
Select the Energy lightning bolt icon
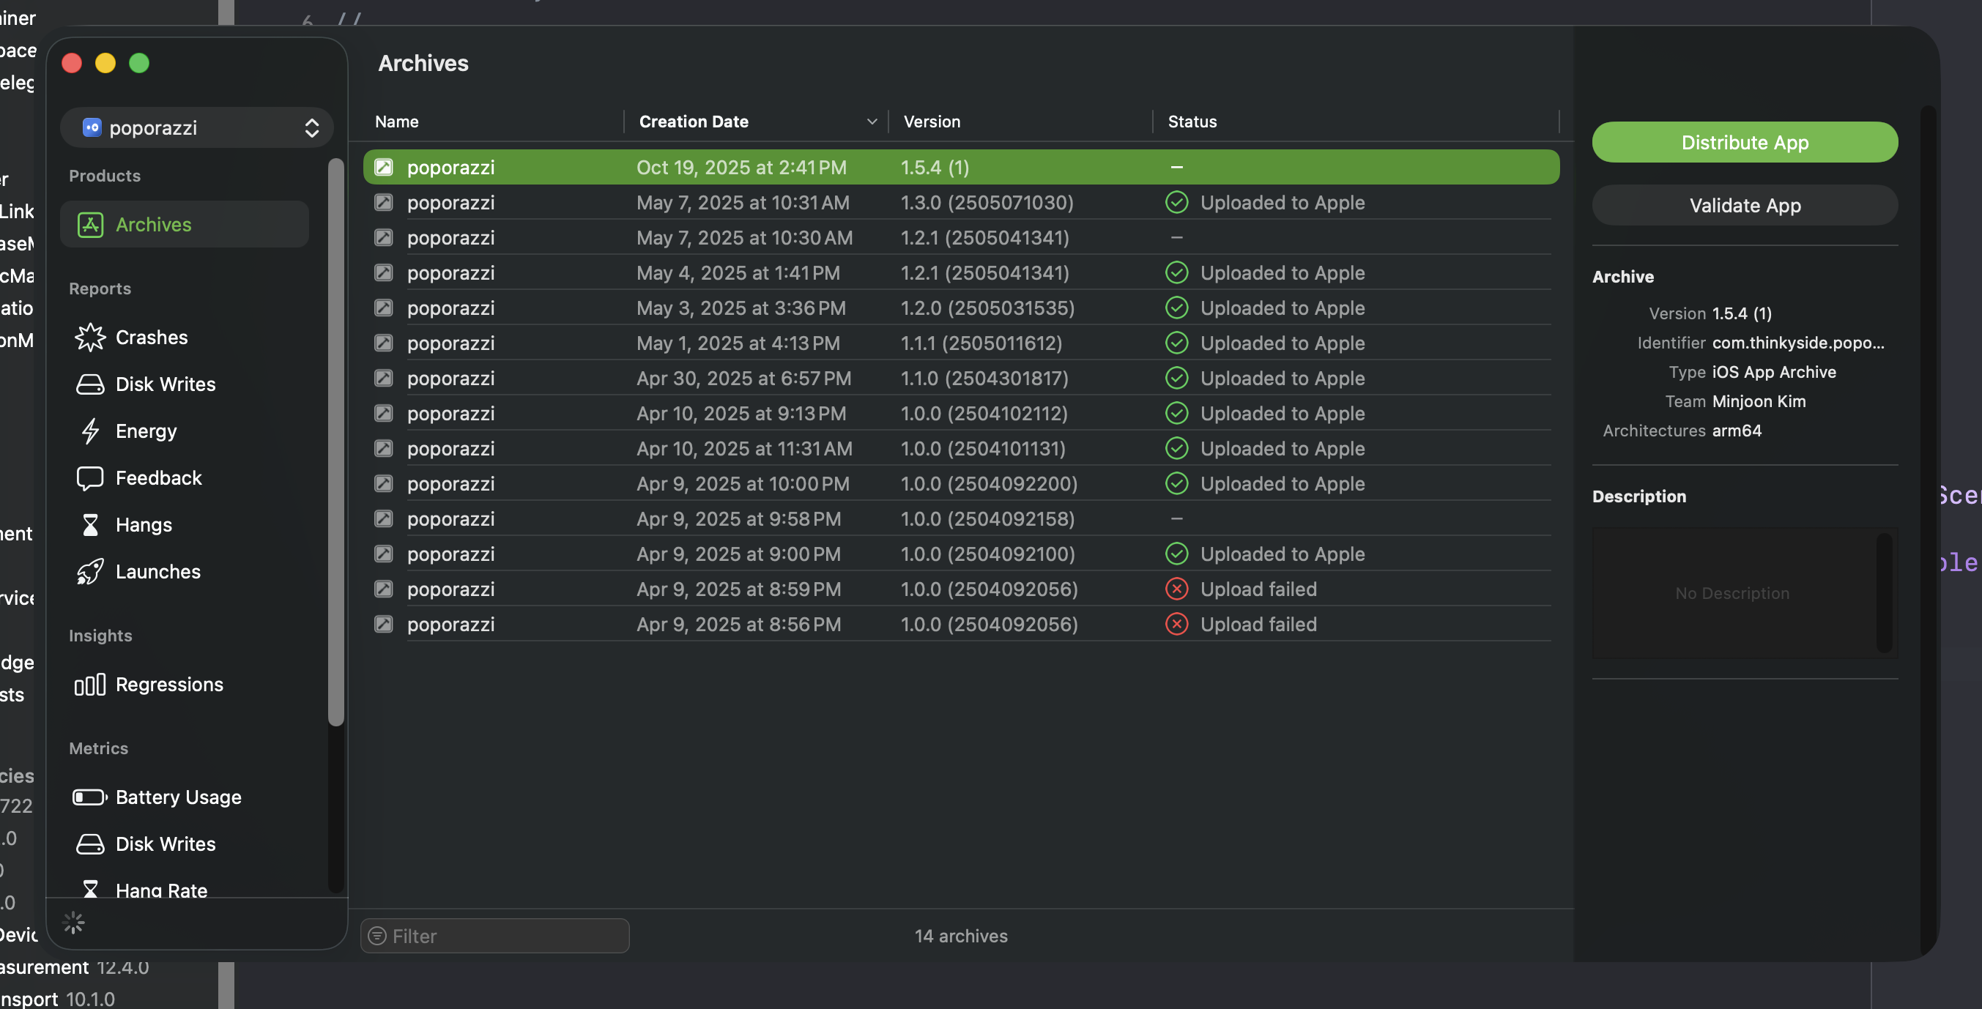90,431
